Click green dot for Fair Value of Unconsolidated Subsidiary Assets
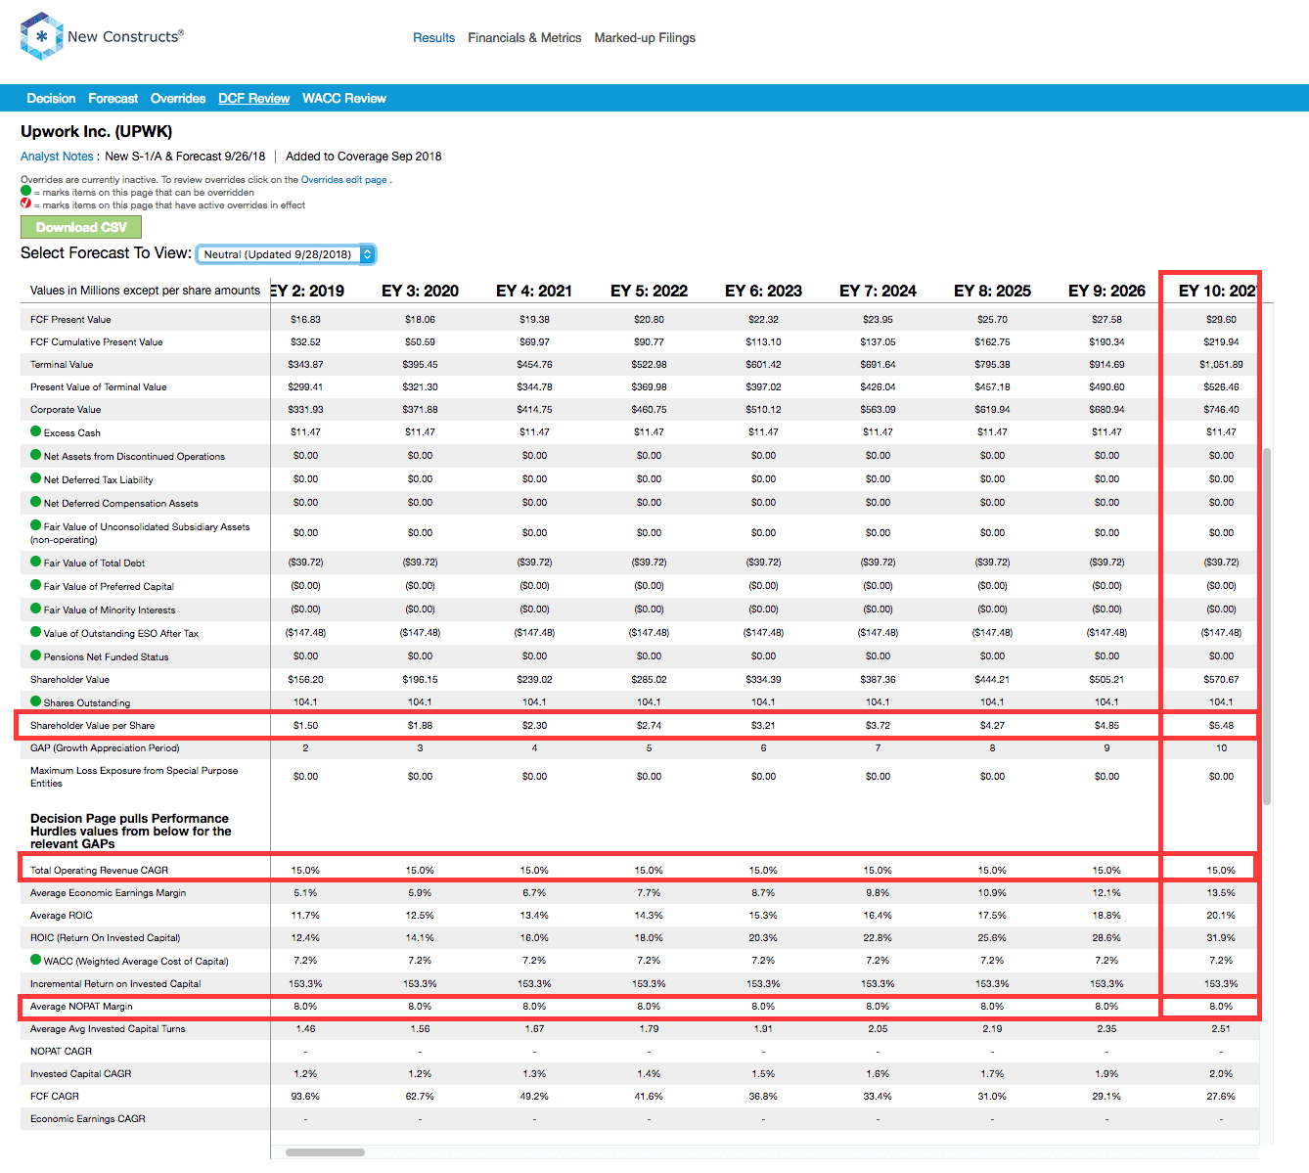 tap(35, 525)
